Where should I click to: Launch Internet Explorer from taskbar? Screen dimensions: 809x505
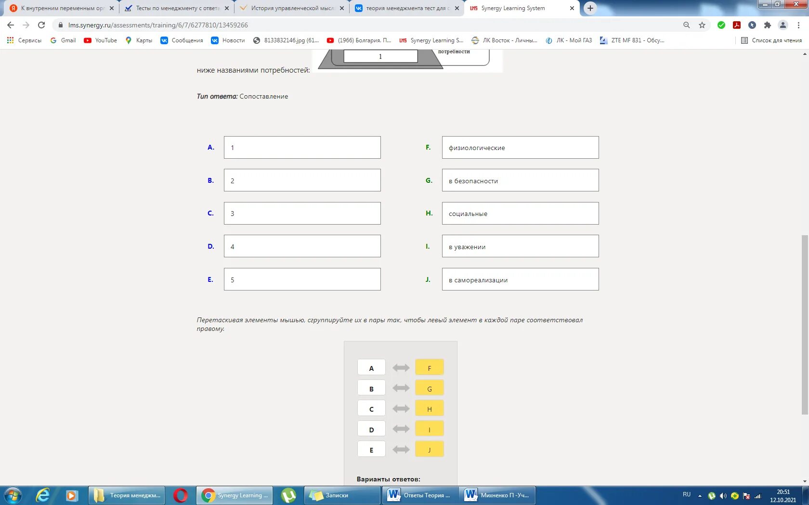pyautogui.click(x=43, y=495)
